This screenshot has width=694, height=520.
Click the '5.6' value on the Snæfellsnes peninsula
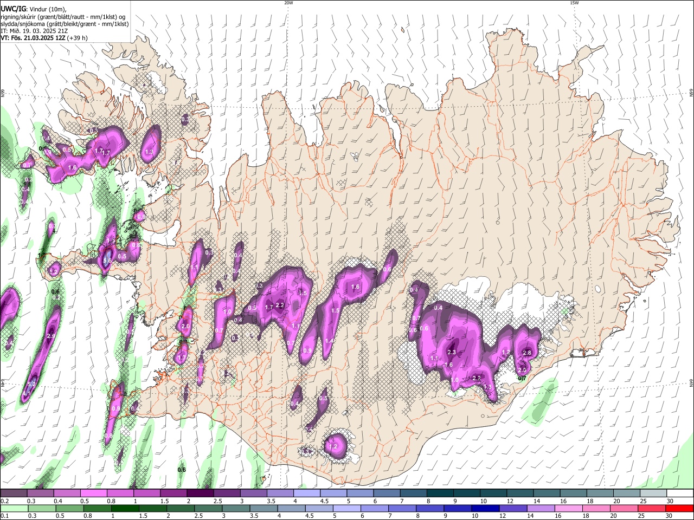[107, 261]
